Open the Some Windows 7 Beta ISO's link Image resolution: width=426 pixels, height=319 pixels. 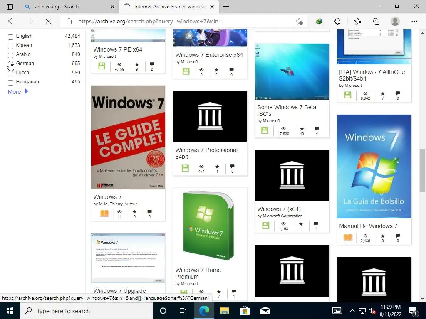pyautogui.click(x=287, y=110)
